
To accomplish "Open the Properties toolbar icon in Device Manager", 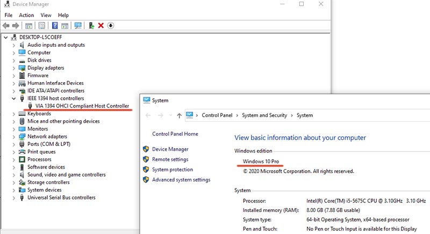I will 42,26.
